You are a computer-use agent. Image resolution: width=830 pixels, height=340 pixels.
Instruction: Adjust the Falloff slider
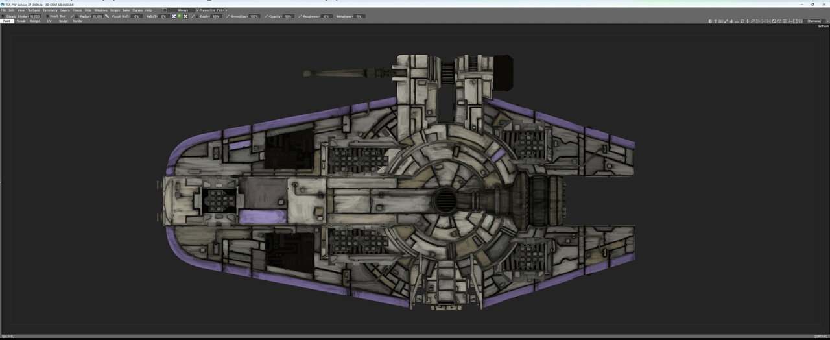pos(164,16)
